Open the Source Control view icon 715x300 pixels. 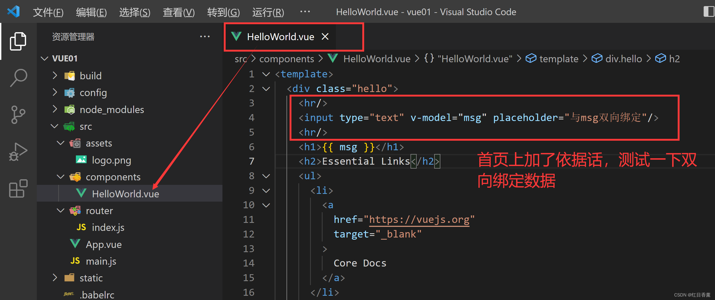coord(18,114)
